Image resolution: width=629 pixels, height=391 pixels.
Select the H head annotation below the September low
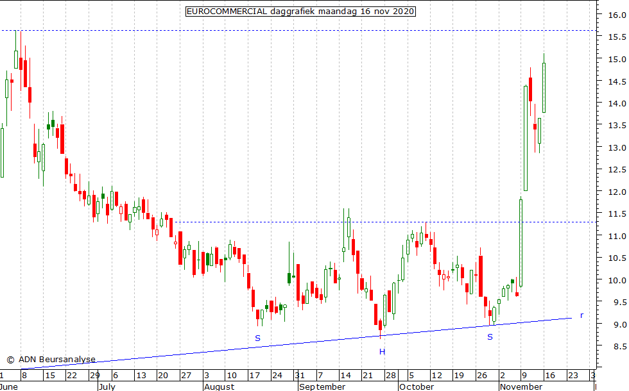tap(382, 352)
